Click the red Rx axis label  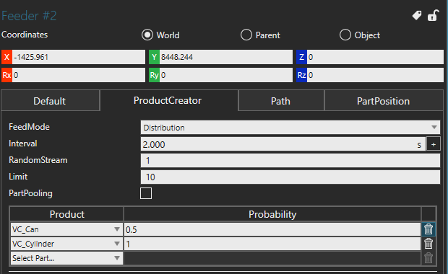click(x=7, y=75)
